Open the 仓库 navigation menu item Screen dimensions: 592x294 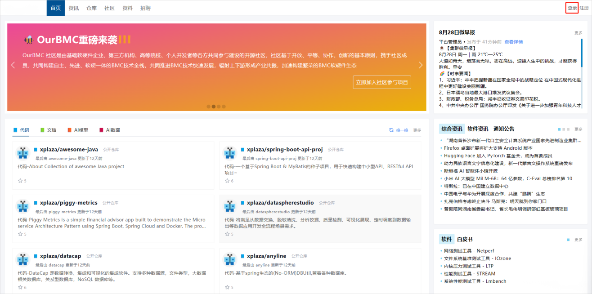[x=91, y=8]
